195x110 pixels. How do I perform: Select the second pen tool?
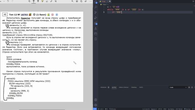pyautogui.click(x=38, y=1)
